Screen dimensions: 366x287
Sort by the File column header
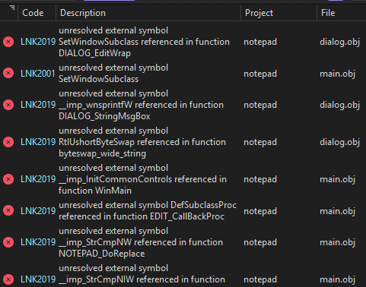[328, 13]
